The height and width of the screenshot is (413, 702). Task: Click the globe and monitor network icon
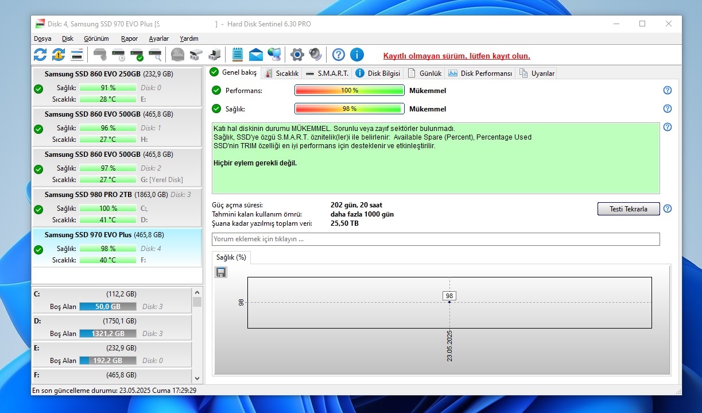click(x=274, y=55)
